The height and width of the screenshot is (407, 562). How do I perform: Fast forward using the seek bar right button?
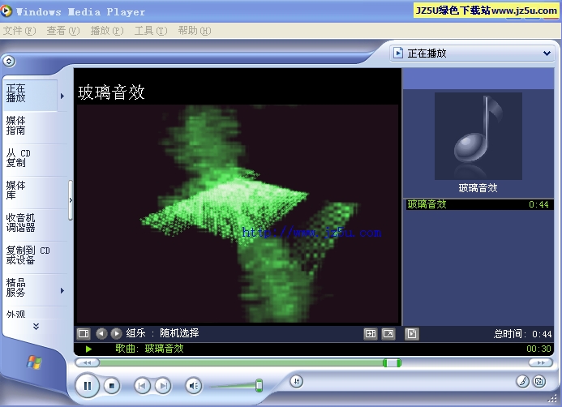(x=540, y=363)
